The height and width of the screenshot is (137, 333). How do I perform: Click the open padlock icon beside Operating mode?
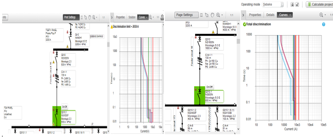(297, 5)
